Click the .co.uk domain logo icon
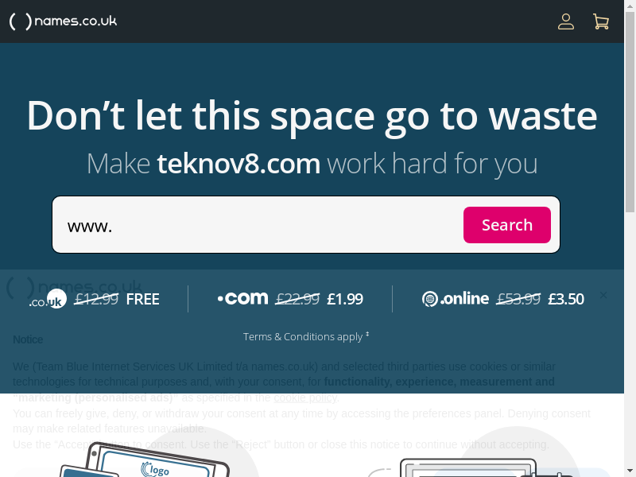The width and height of the screenshot is (636, 477). (x=48, y=300)
